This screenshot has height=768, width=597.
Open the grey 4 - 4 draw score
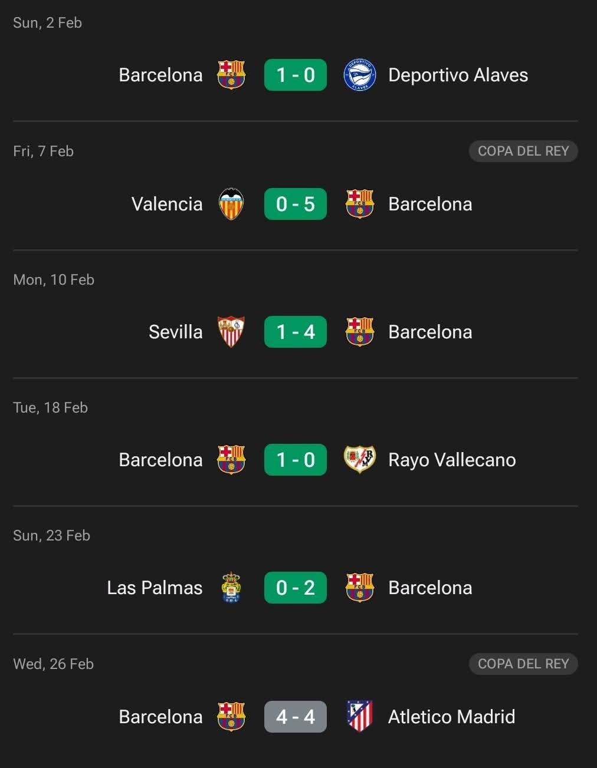(296, 717)
